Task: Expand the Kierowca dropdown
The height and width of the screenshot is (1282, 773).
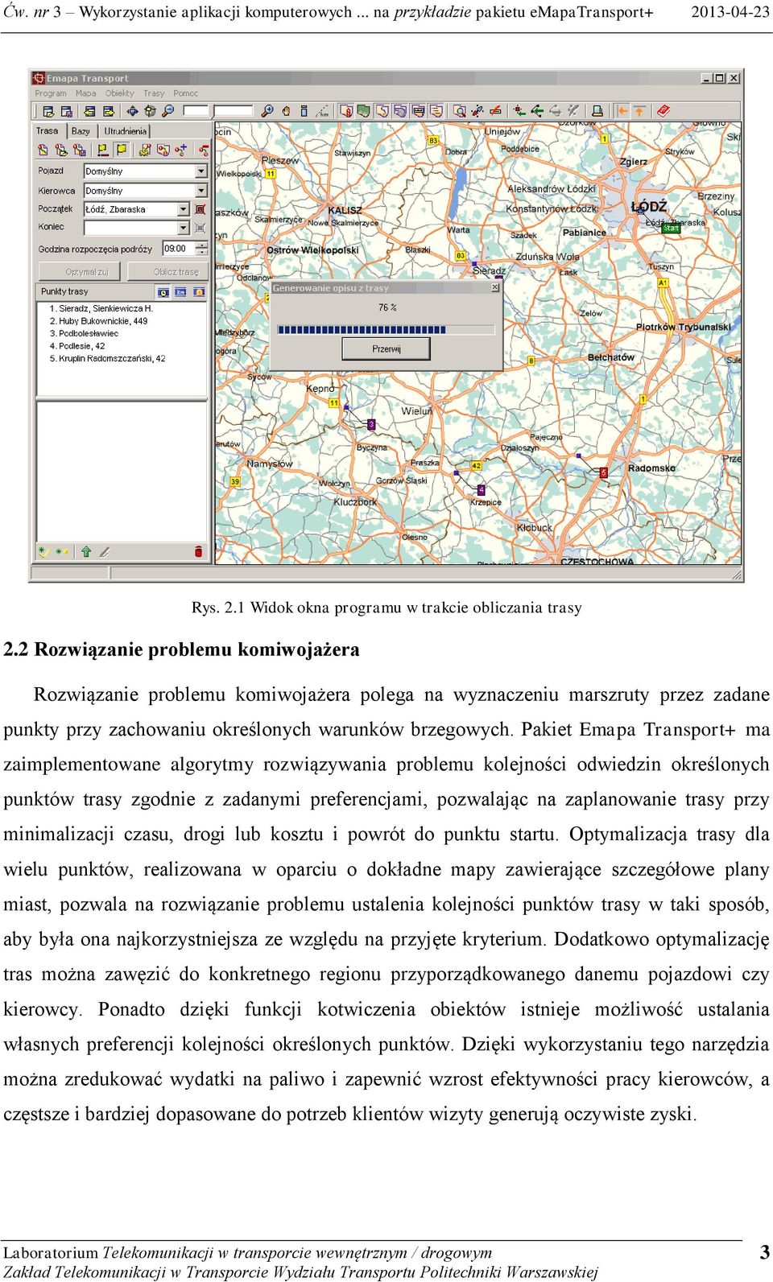Action: point(201,191)
